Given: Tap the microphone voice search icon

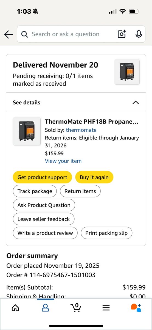Looking at the screenshot, I should 139,34.
